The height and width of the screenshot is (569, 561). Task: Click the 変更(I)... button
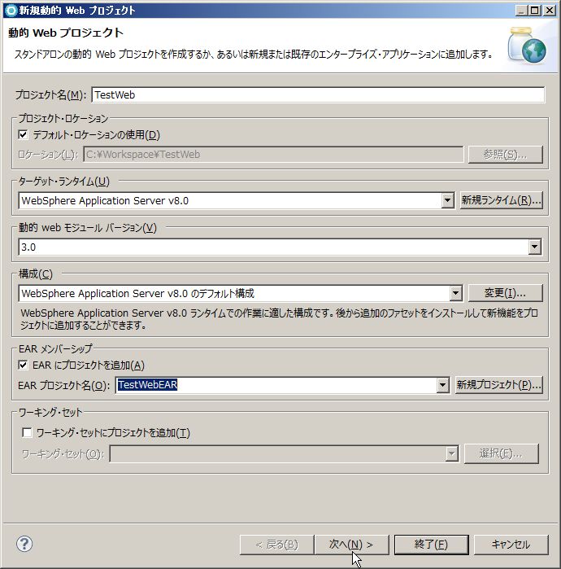point(505,293)
